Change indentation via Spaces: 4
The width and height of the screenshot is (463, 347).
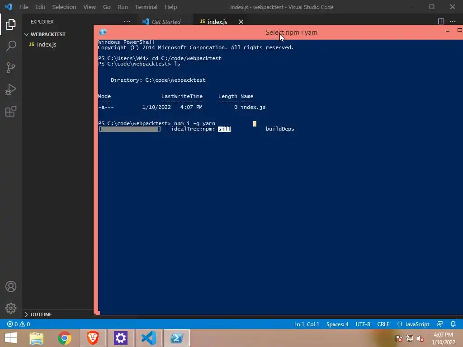337,324
